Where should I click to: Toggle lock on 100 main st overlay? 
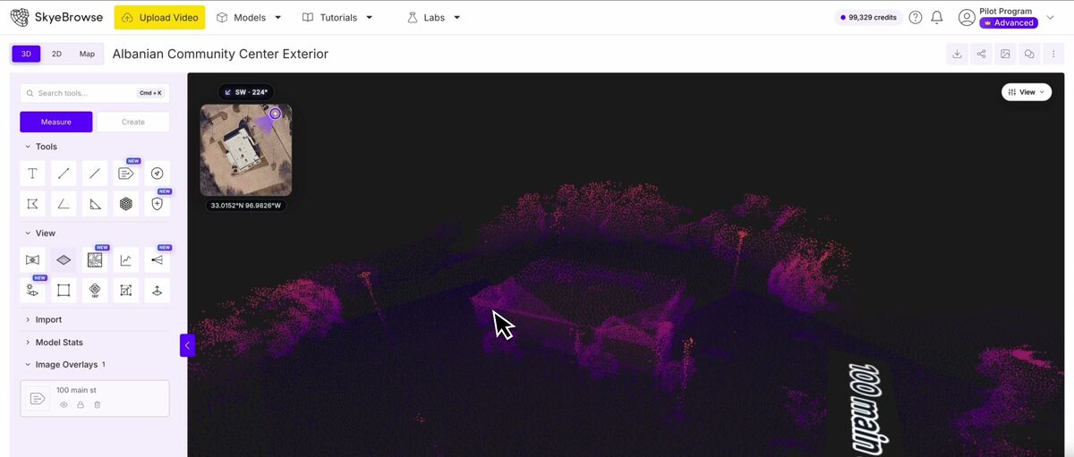tap(81, 405)
